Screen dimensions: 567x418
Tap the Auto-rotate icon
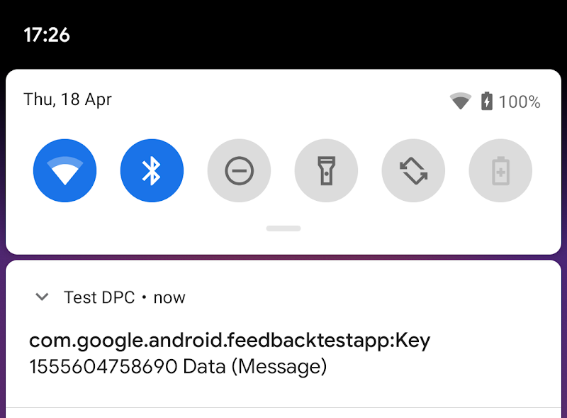click(413, 170)
